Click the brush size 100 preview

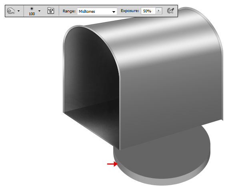(x=32, y=11)
